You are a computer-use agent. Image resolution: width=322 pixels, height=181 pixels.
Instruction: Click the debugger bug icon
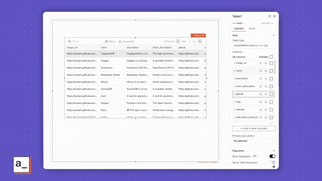tap(274, 166)
